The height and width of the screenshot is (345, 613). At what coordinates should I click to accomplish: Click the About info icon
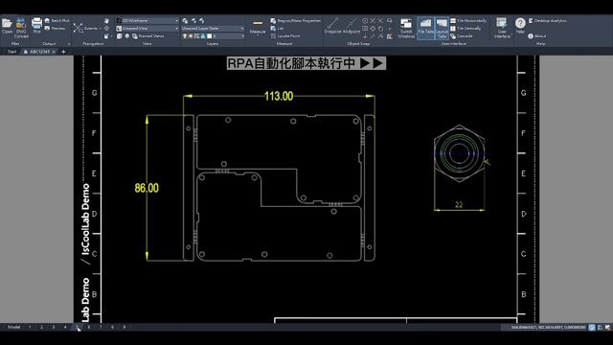[531, 36]
